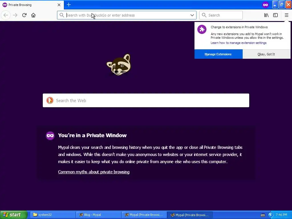The image size is (292, 219).
Task: Expand hidden tray icons with the arrow
Action: pos(270,215)
